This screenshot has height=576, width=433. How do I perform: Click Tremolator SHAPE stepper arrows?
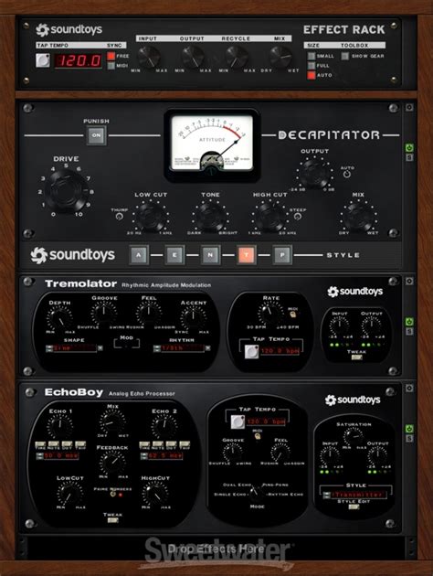(49, 348)
